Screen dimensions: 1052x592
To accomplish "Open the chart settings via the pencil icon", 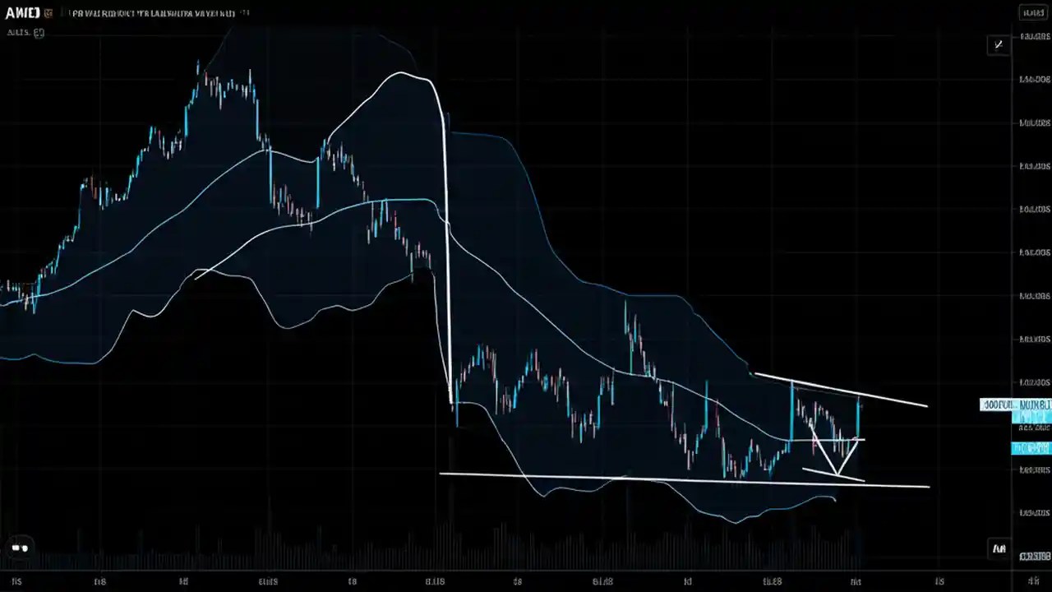I will click(x=998, y=45).
